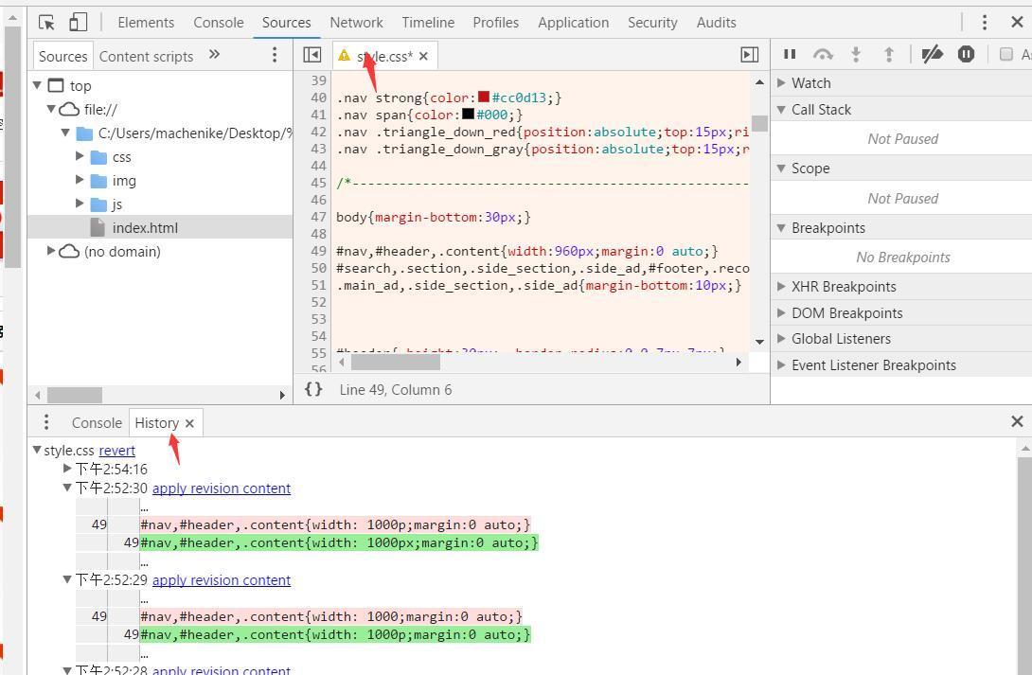The height and width of the screenshot is (675, 1032).
Task: Expand the XHR Breakpoints section
Action: click(843, 286)
